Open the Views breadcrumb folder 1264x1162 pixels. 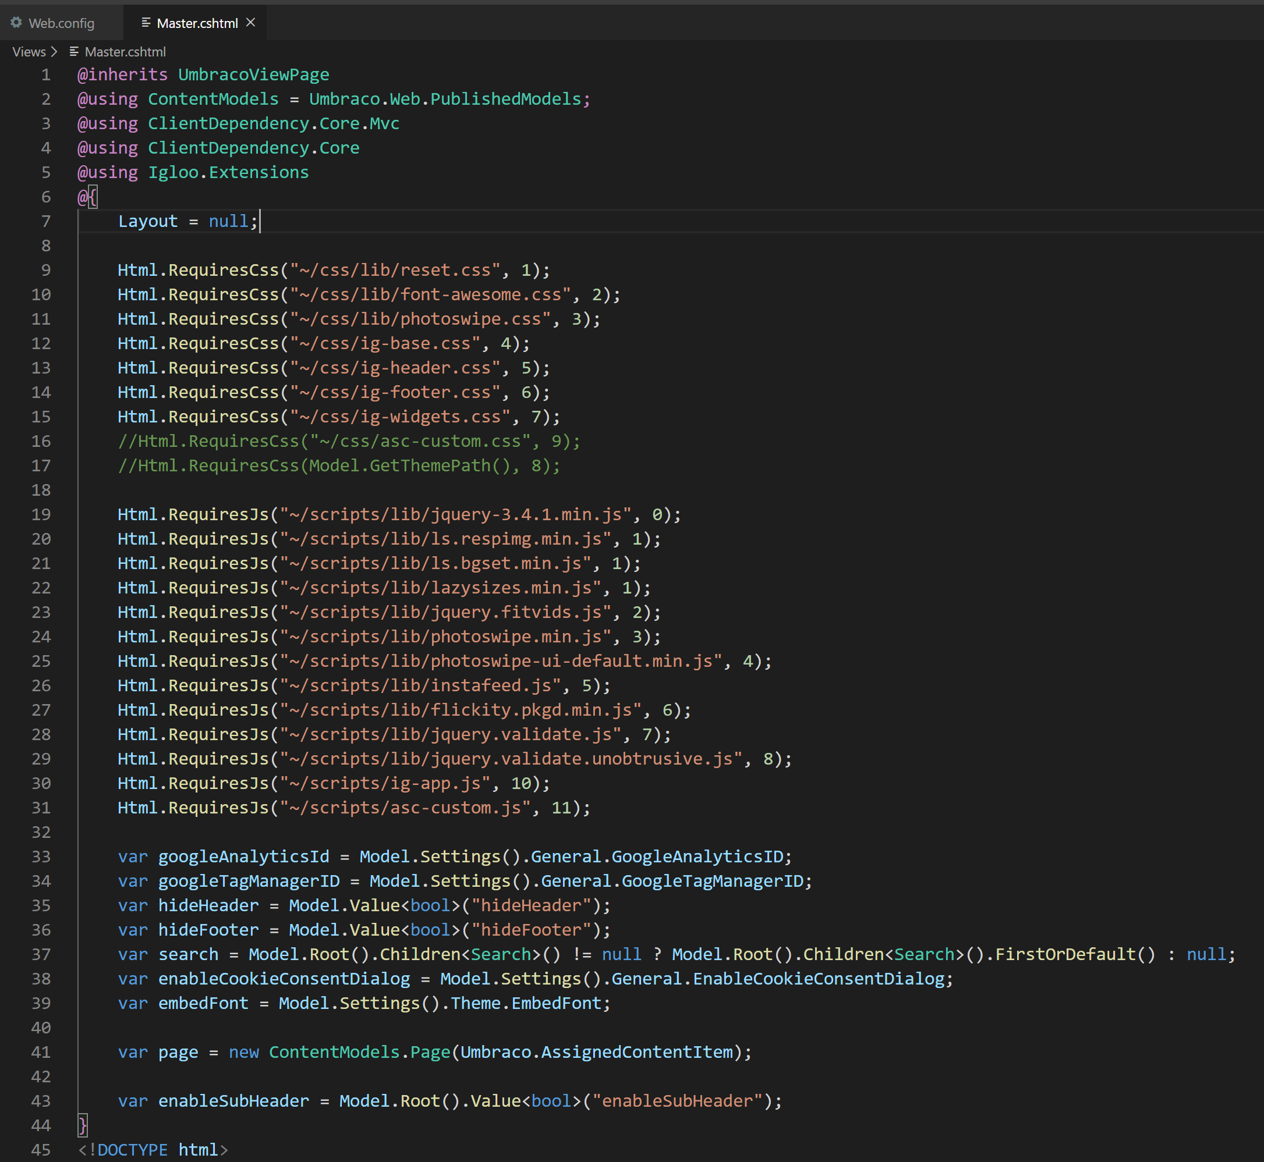click(x=29, y=52)
